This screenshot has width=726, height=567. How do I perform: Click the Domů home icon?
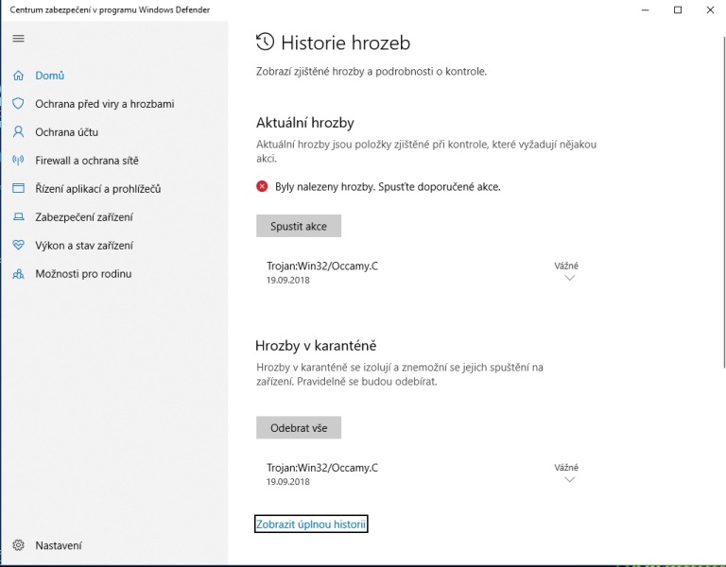coord(18,76)
